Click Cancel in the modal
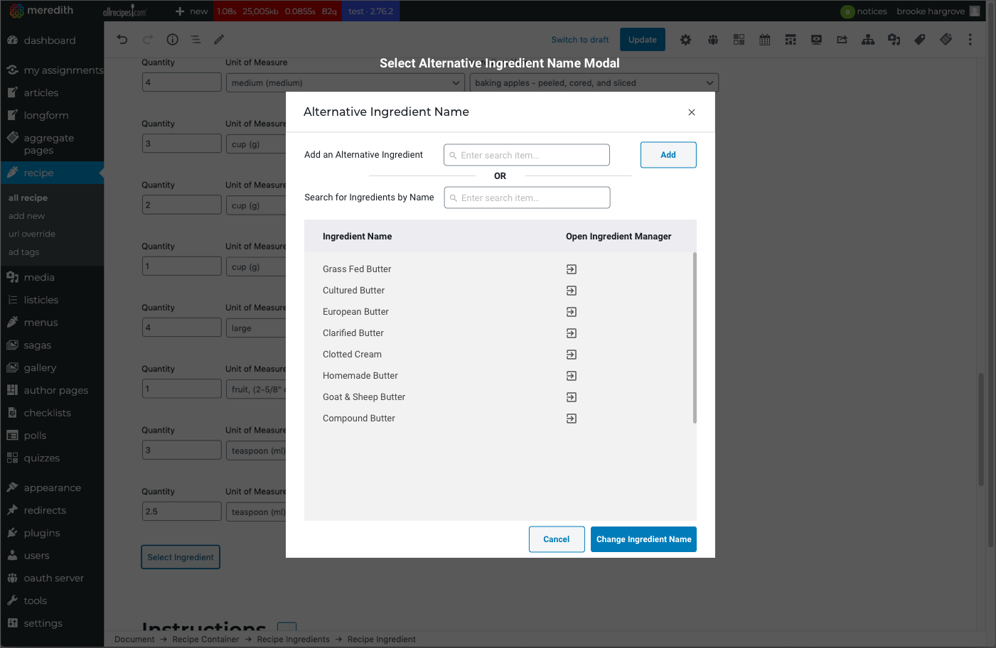Image resolution: width=996 pixels, height=648 pixels. pyautogui.click(x=557, y=539)
